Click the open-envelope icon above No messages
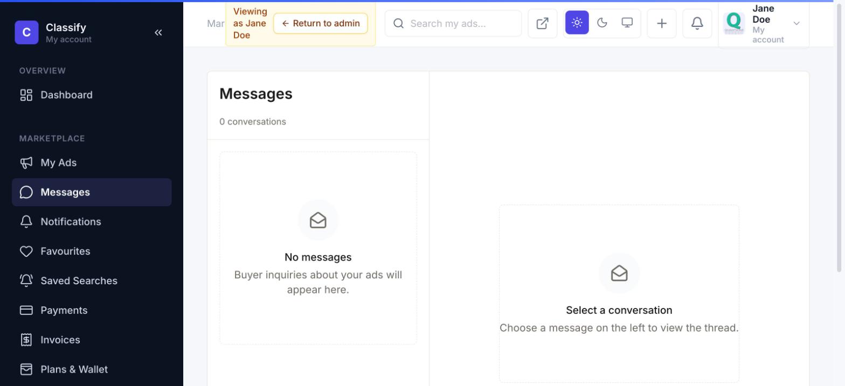 tap(318, 220)
